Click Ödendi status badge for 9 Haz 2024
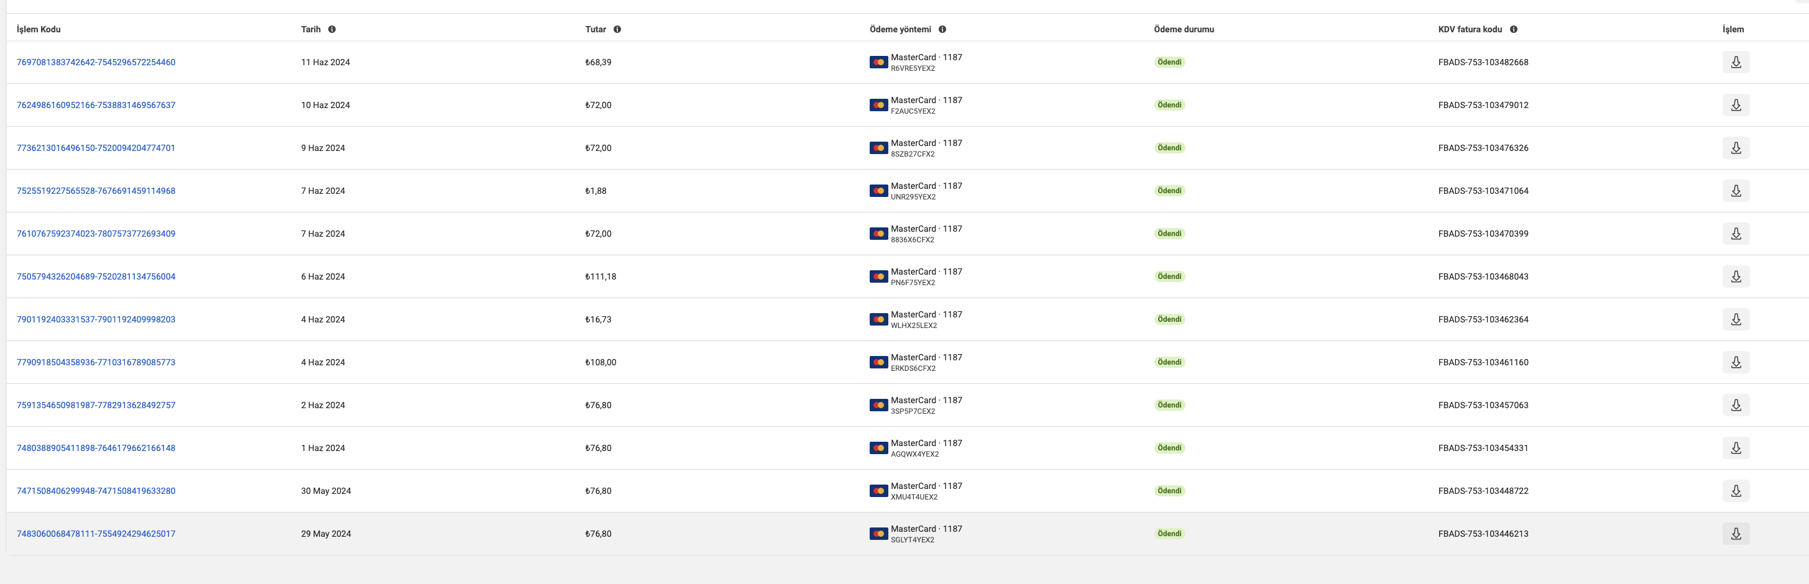The width and height of the screenshot is (1809, 584). [1169, 147]
